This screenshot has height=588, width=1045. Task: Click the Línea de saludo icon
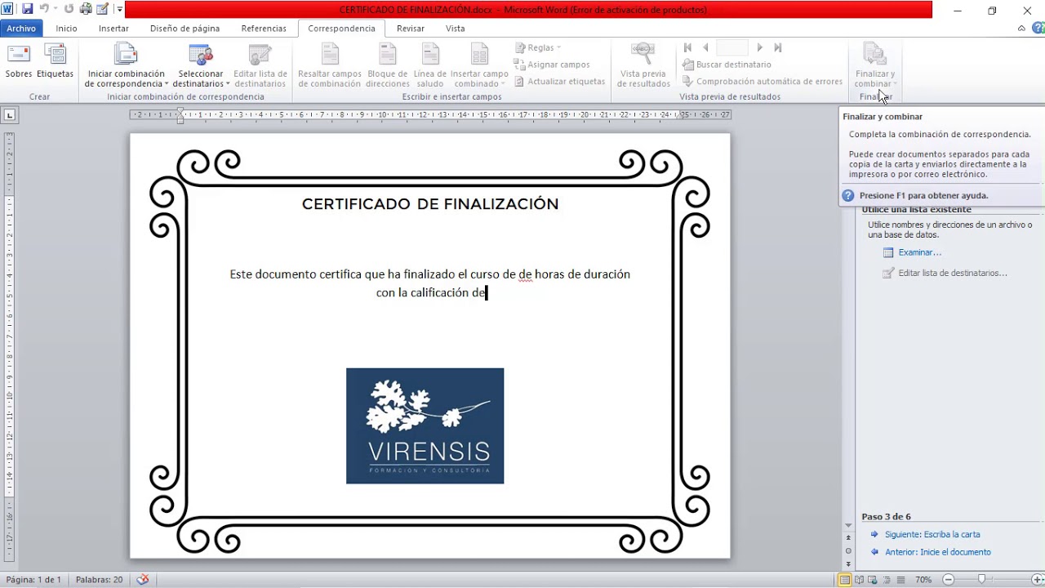[430, 65]
